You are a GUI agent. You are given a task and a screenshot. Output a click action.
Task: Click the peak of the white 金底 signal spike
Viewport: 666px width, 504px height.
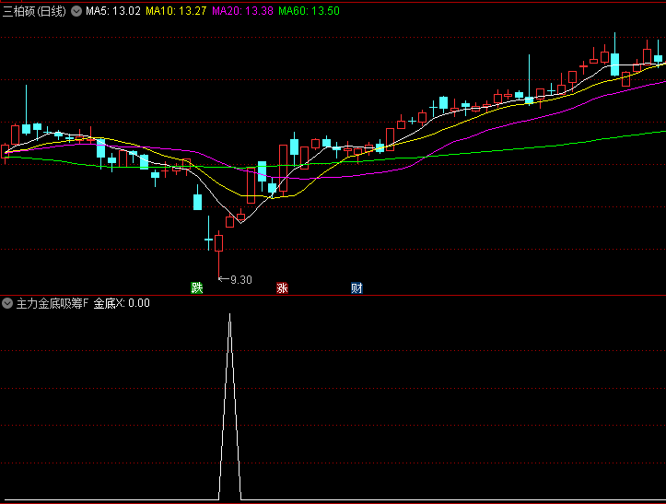pyautogui.click(x=230, y=316)
